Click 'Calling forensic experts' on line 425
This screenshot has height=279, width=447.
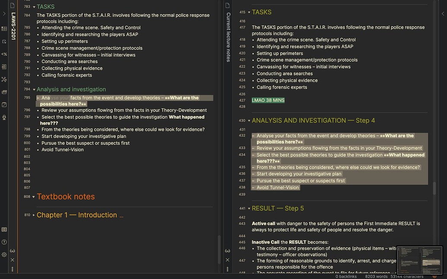click(282, 87)
